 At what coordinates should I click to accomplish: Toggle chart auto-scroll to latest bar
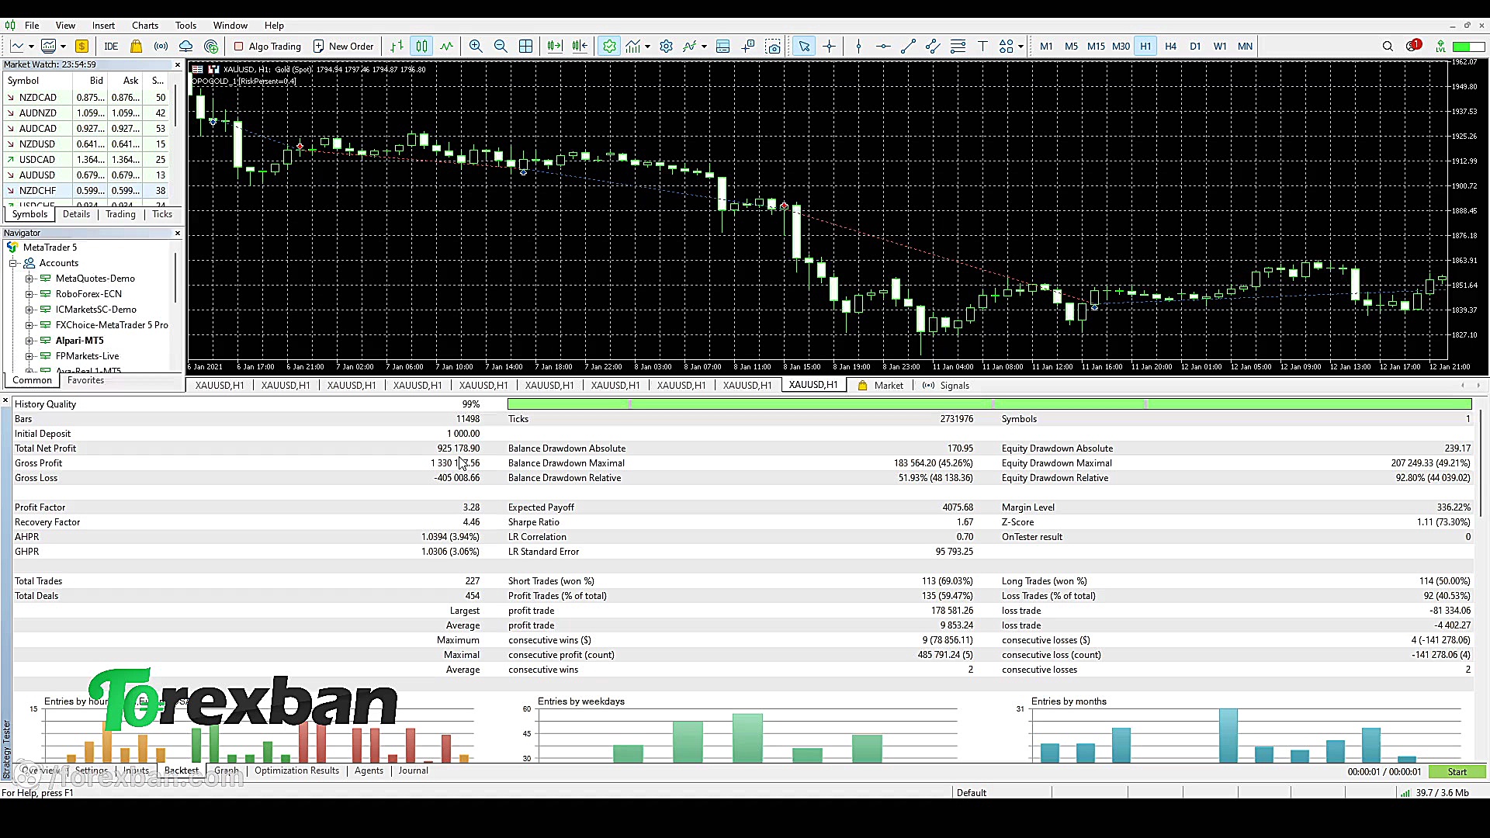[x=554, y=47]
